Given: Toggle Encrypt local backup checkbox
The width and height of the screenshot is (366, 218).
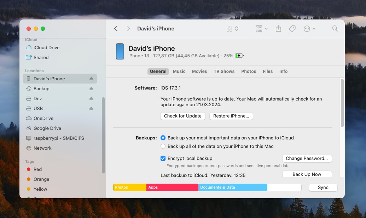Looking at the screenshot, I should [x=163, y=158].
